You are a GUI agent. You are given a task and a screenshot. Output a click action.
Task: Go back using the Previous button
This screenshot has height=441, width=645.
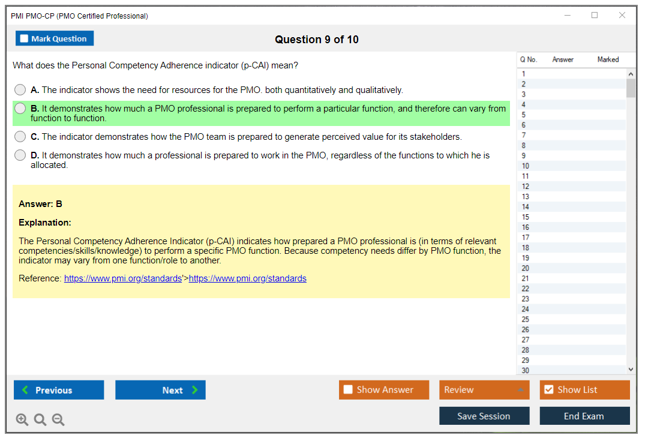tap(58, 390)
